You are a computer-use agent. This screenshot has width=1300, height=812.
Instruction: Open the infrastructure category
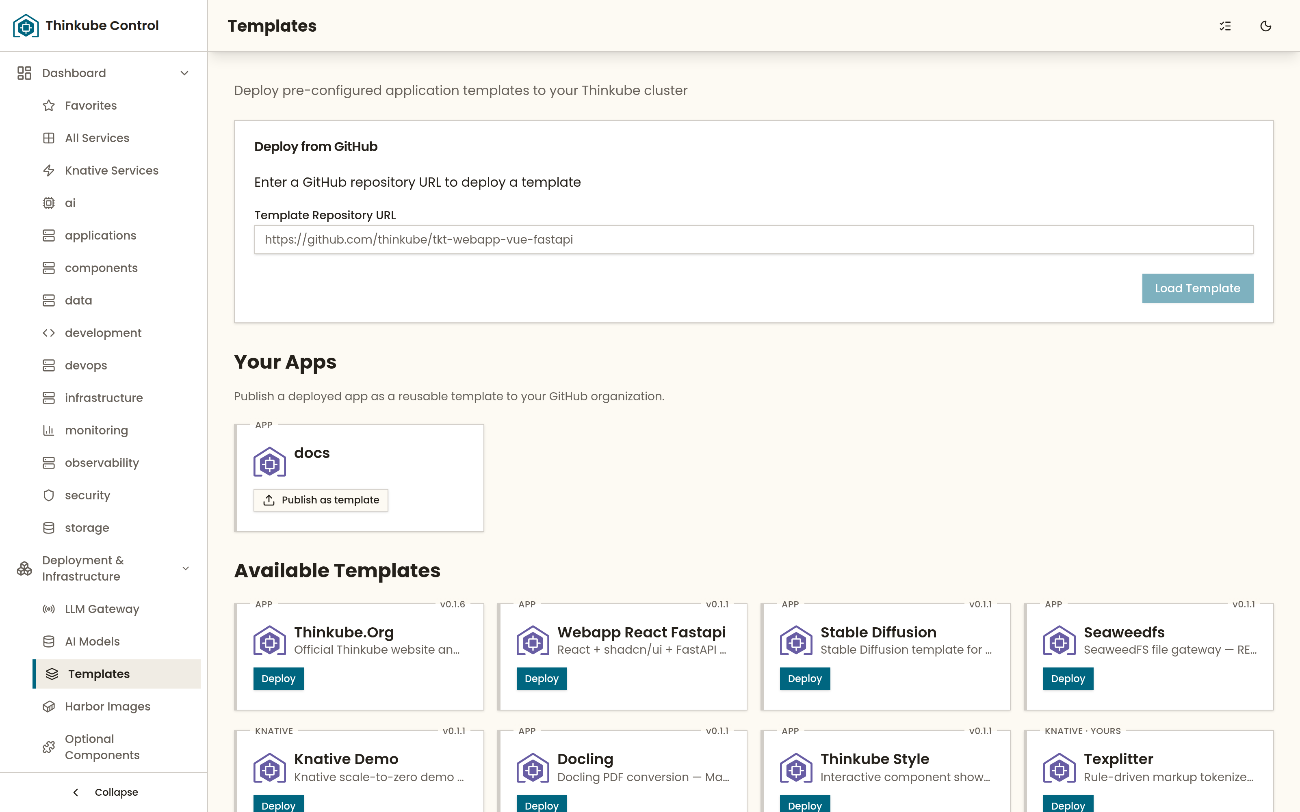(116, 398)
